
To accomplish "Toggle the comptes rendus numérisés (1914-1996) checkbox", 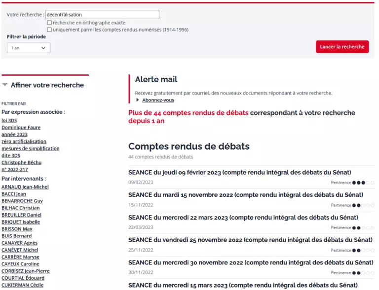I will pyautogui.click(x=49, y=30).
